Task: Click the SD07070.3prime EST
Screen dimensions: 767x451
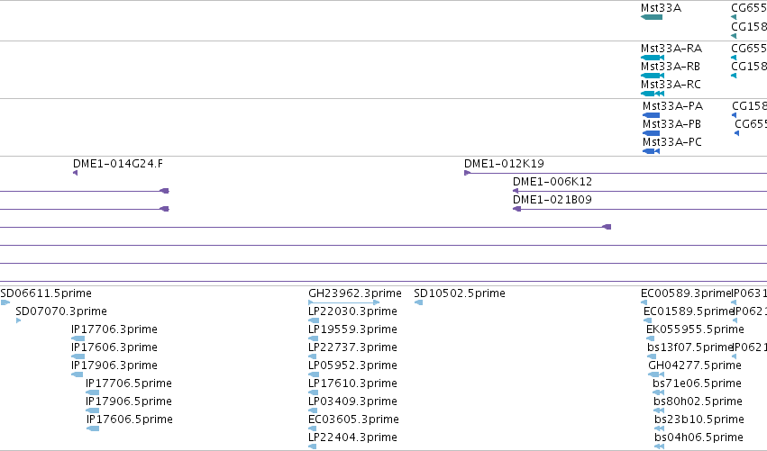Action: (x=19, y=320)
